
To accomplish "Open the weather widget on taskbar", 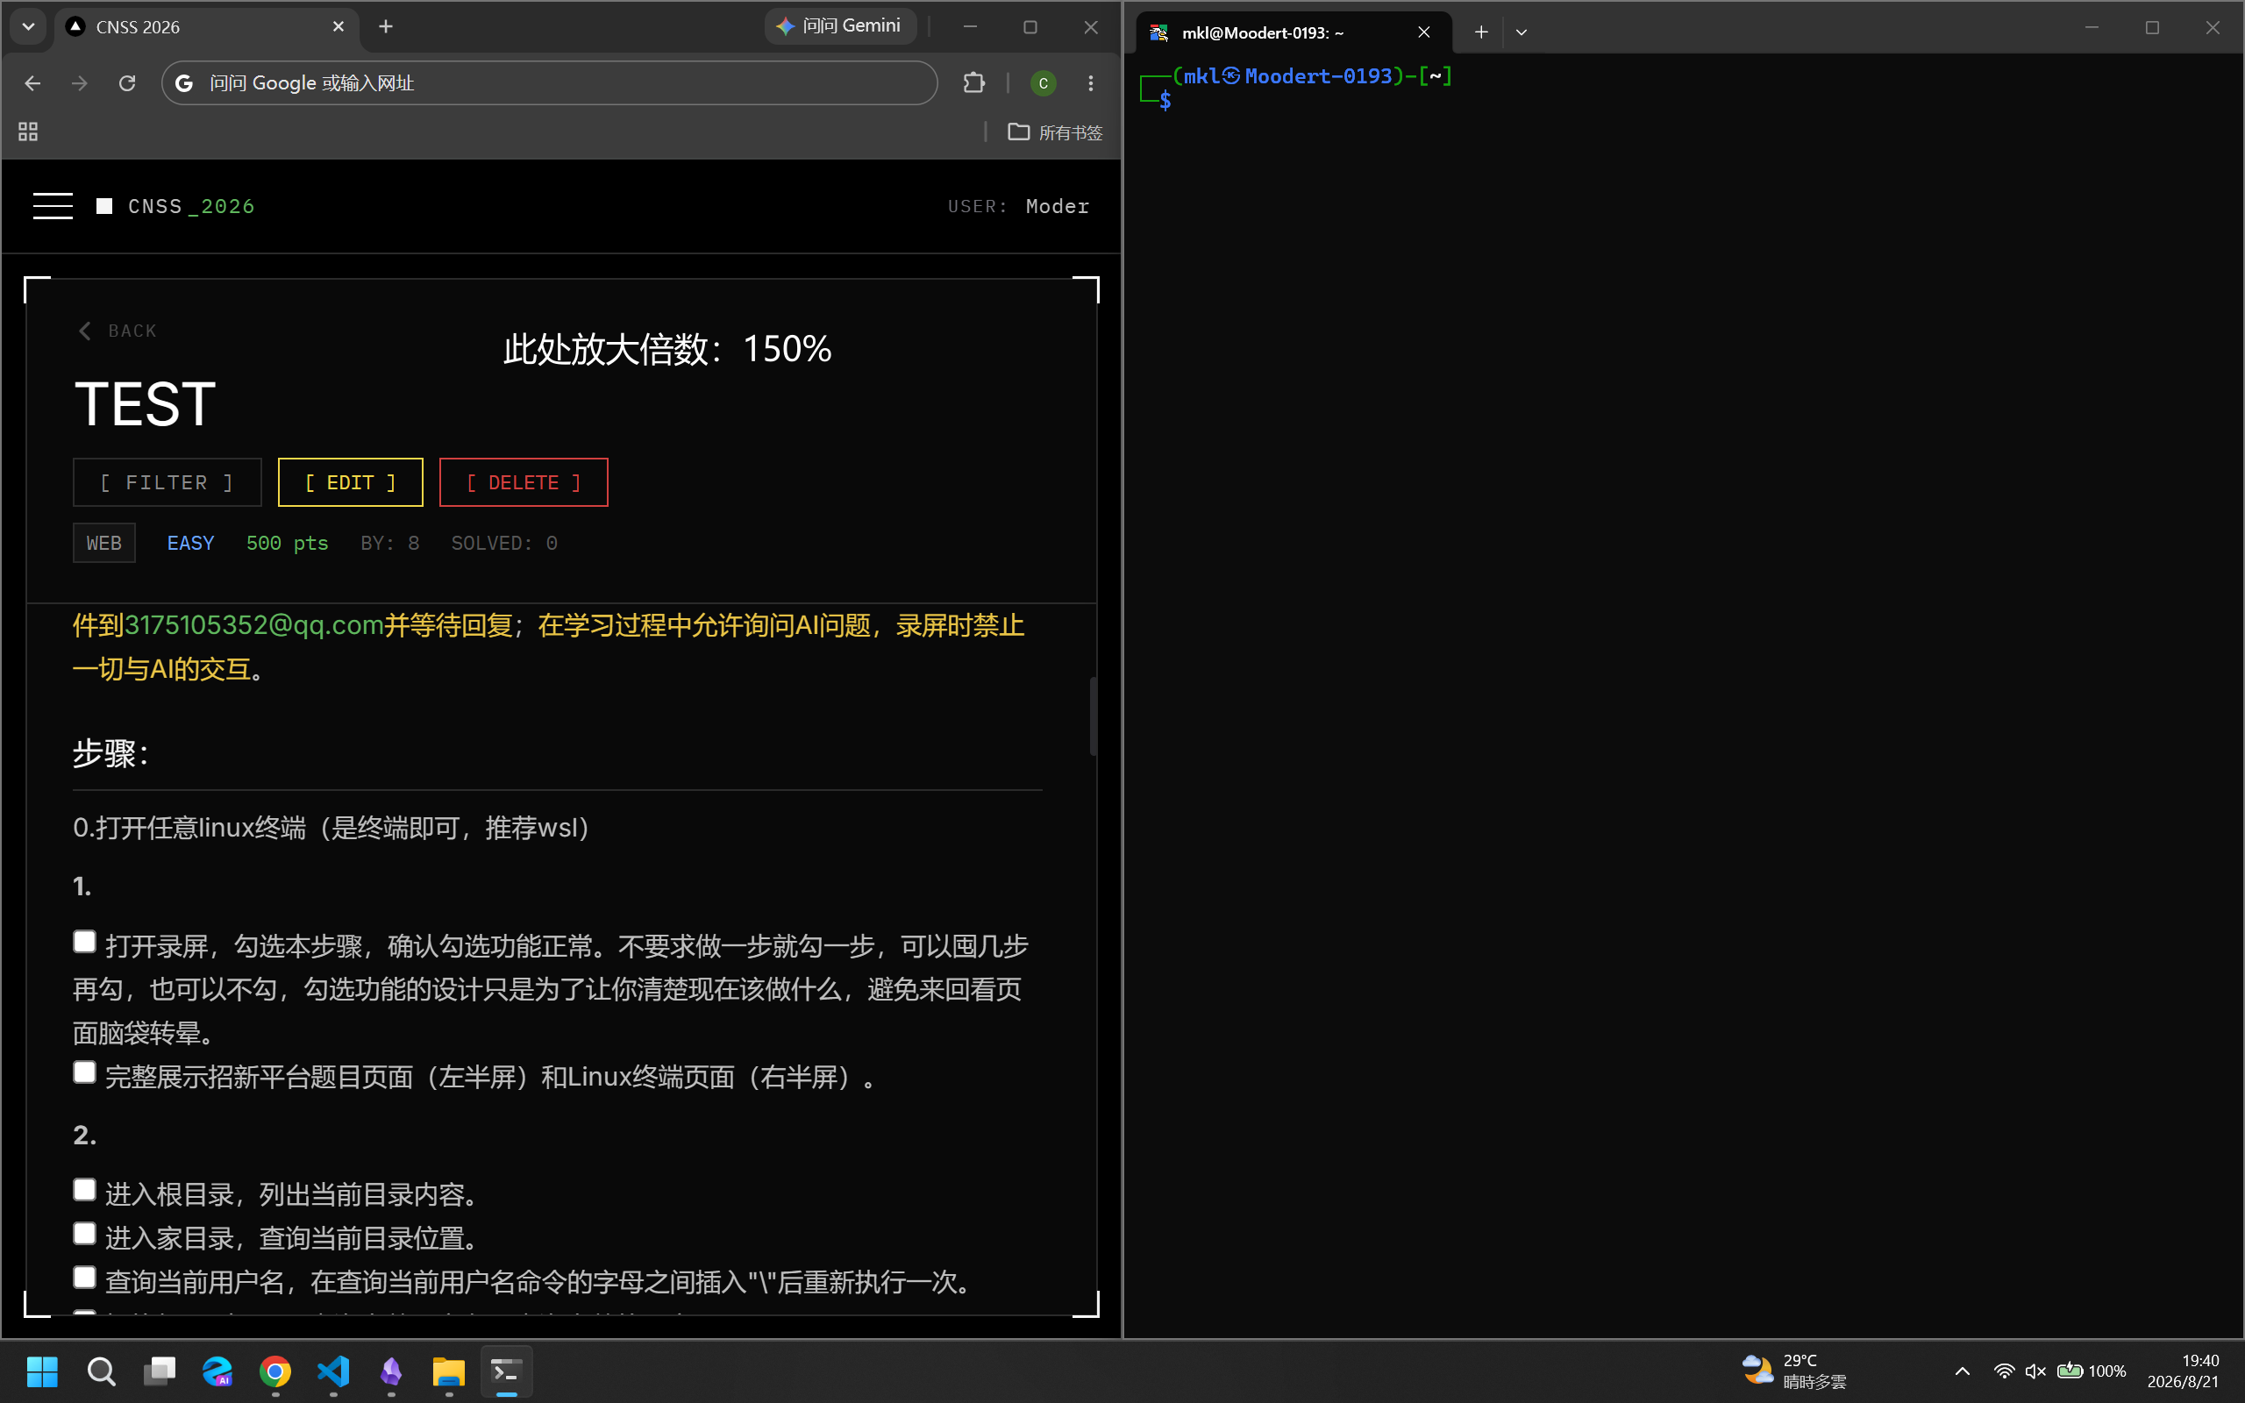I will [1794, 1371].
